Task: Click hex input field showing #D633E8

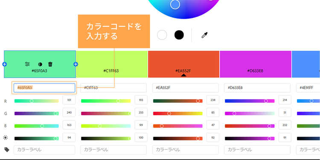Action: (x=257, y=88)
